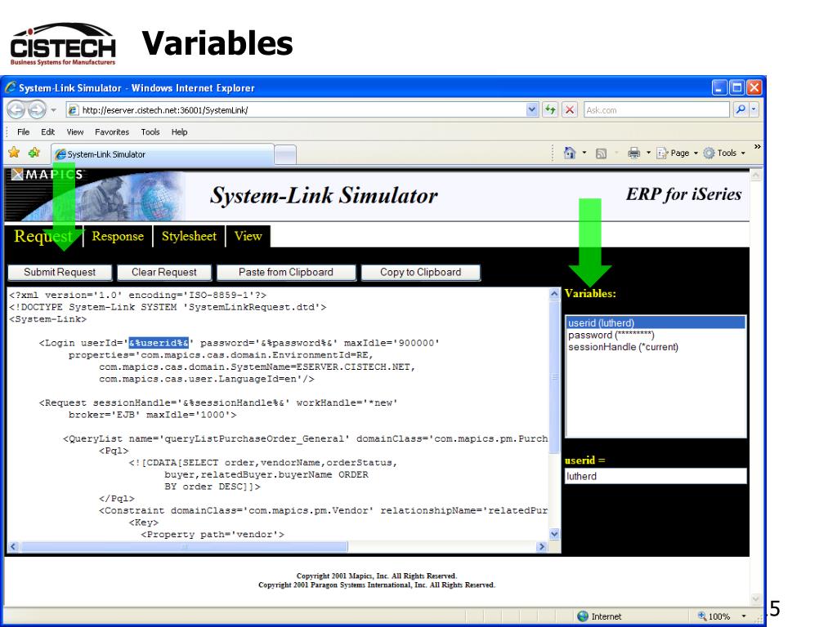
Task: Click the Paste from Clipboard button
Action: [286, 273]
